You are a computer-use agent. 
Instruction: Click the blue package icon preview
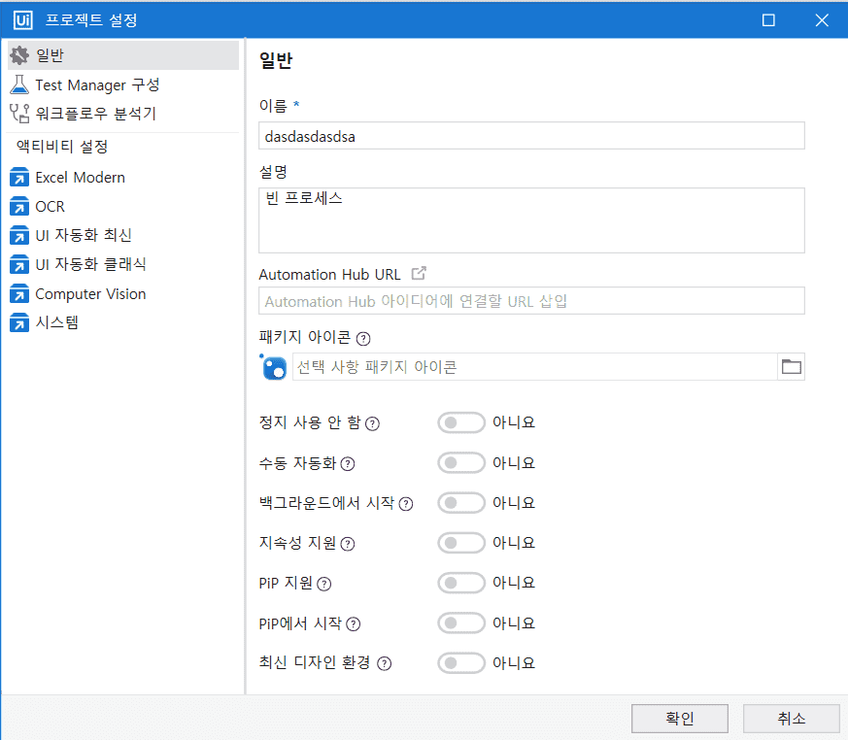click(274, 367)
